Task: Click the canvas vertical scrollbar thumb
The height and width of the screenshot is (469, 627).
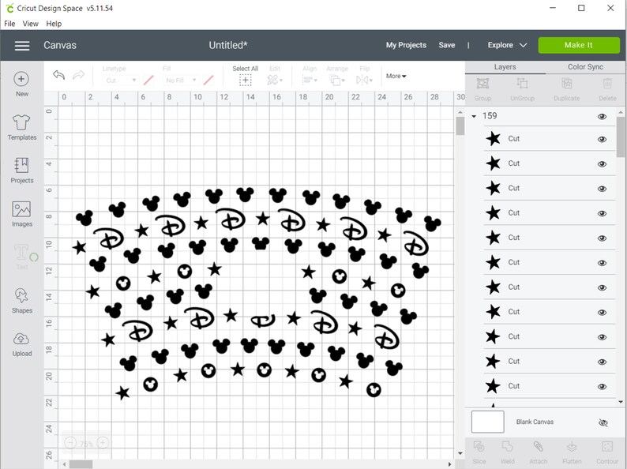Action: (x=460, y=126)
